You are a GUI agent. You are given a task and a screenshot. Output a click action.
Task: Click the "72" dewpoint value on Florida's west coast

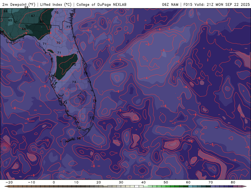click(54, 87)
